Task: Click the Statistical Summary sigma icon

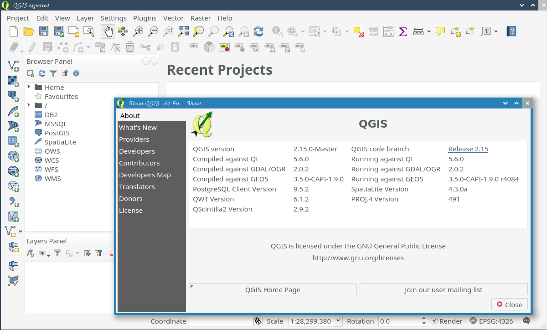Action: 403,31
